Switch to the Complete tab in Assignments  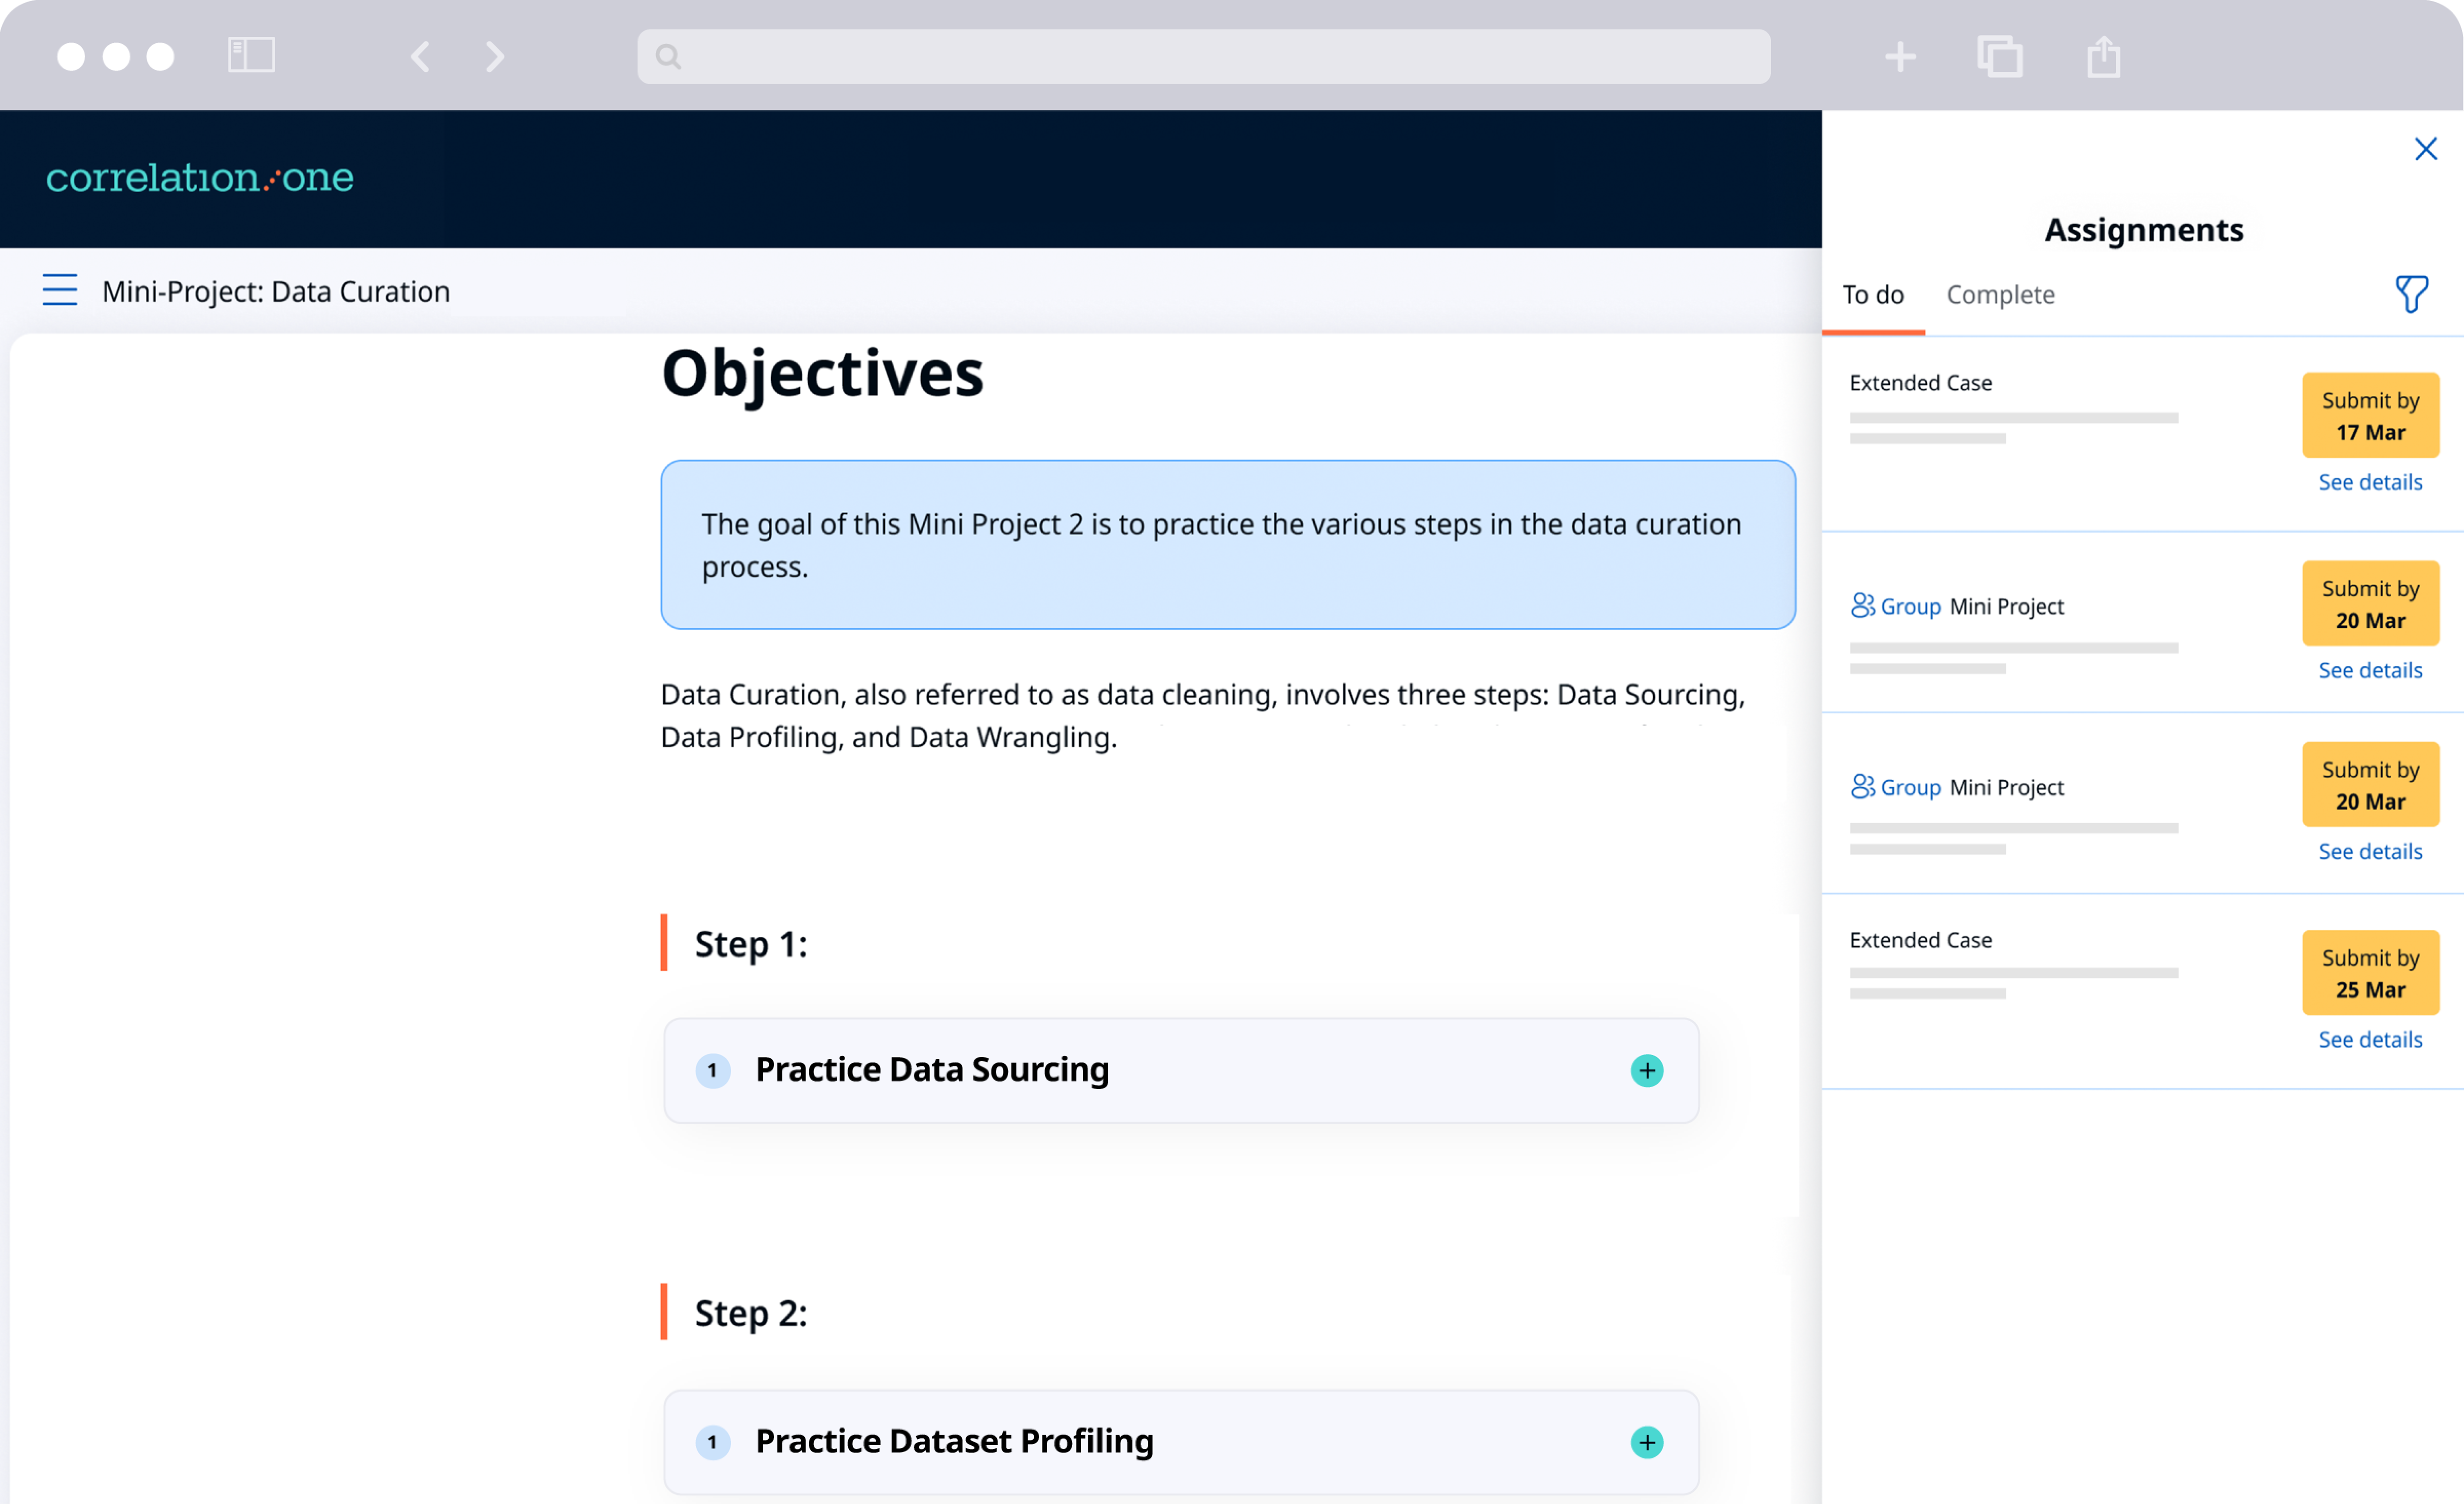click(1999, 294)
